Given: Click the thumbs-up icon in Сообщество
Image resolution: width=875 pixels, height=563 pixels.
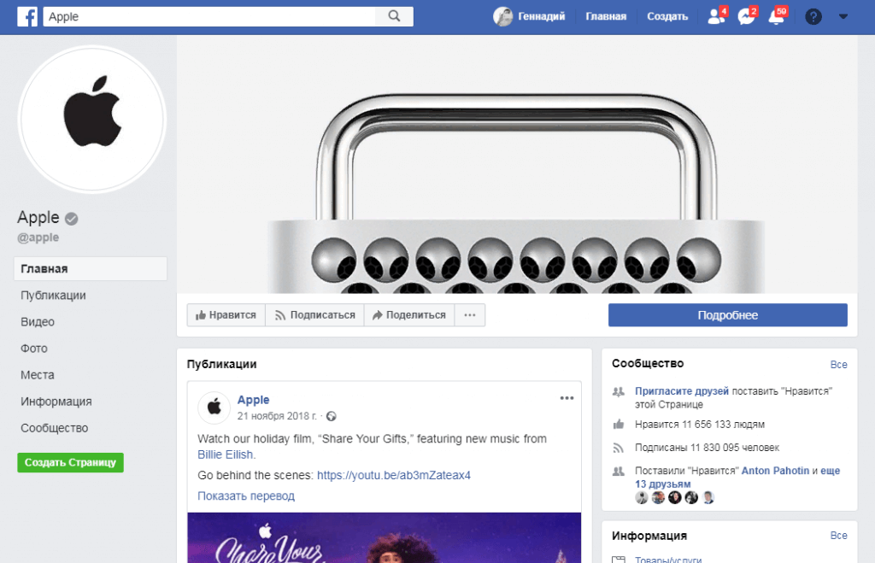Looking at the screenshot, I should pyautogui.click(x=619, y=425).
